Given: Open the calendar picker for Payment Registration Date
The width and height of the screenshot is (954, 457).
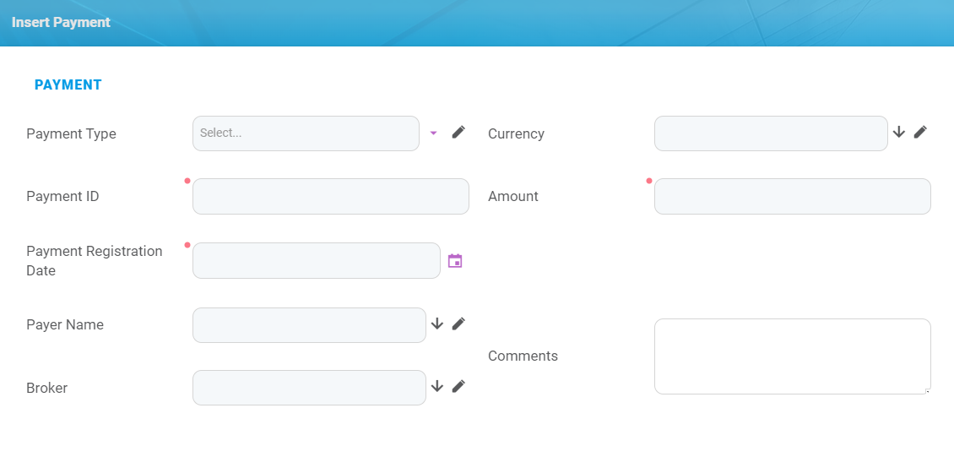Looking at the screenshot, I should [455, 260].
